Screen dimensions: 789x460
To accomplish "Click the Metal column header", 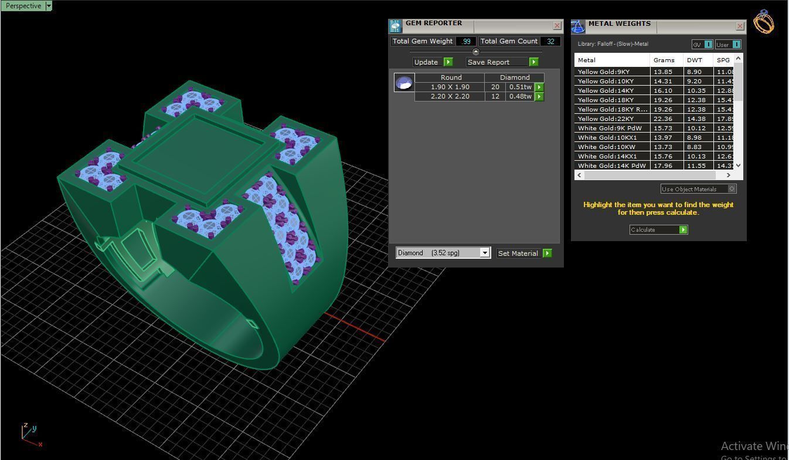I will (x=612, y=60).
